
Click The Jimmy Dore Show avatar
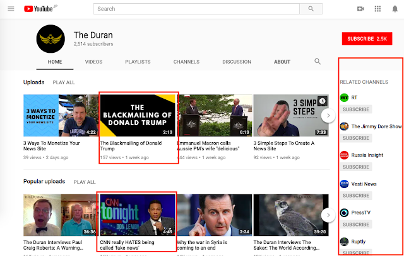click(x=344, y=126)
